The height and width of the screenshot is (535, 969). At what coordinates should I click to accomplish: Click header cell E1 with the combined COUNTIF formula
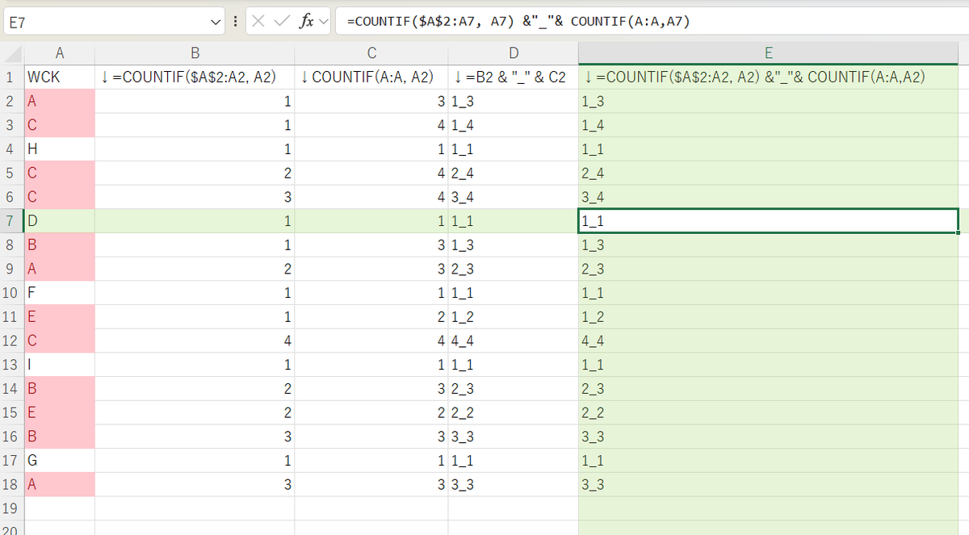pyautogui.click(x=769, y=77)
